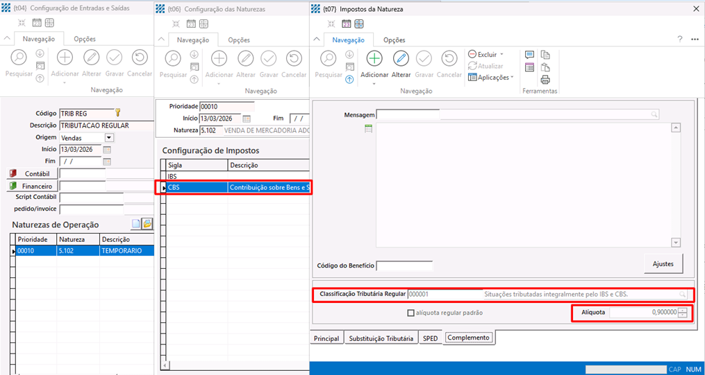Enable the alíquota regular padrão checkbox

click(x=411, y=313)
